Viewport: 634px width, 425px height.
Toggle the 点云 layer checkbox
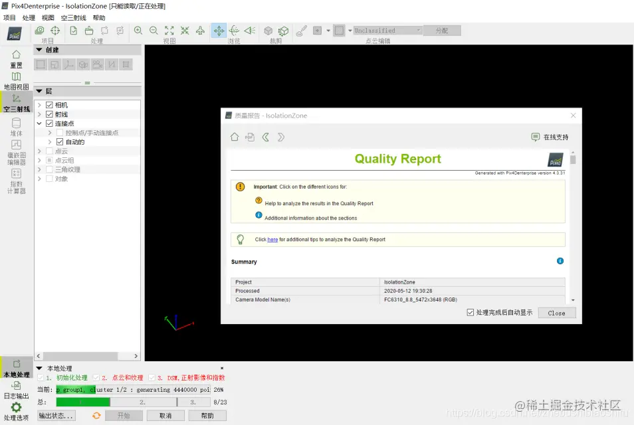click(49, 151)
